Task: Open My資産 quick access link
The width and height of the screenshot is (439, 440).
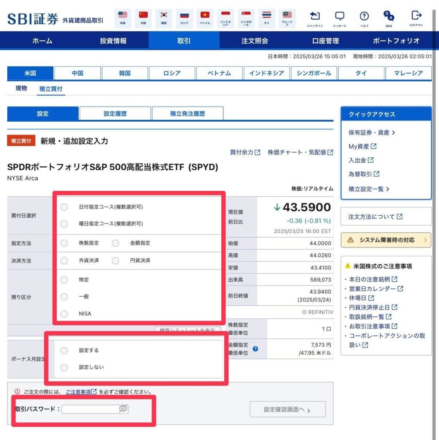Action: click(x=363, y=146)
